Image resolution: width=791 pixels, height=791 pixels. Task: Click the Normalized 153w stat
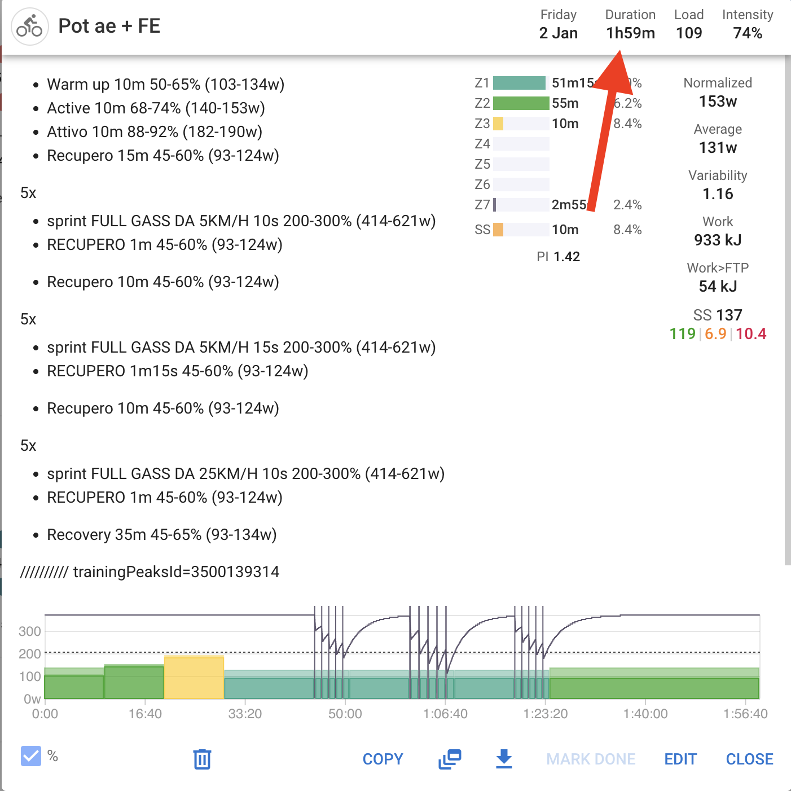(718, 102)
